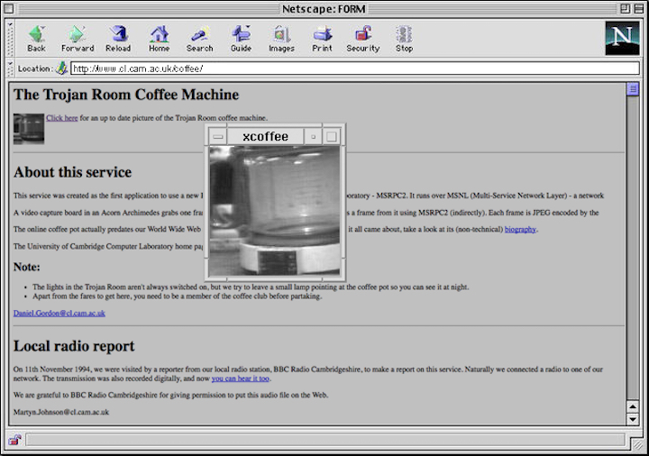The image size is (649, 456).
Task: Click the Netscape N logo
Action: [x=621, y=39]
